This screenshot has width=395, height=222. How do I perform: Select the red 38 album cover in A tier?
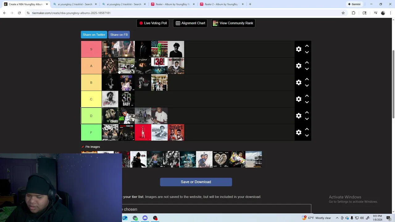coord(159,66)
